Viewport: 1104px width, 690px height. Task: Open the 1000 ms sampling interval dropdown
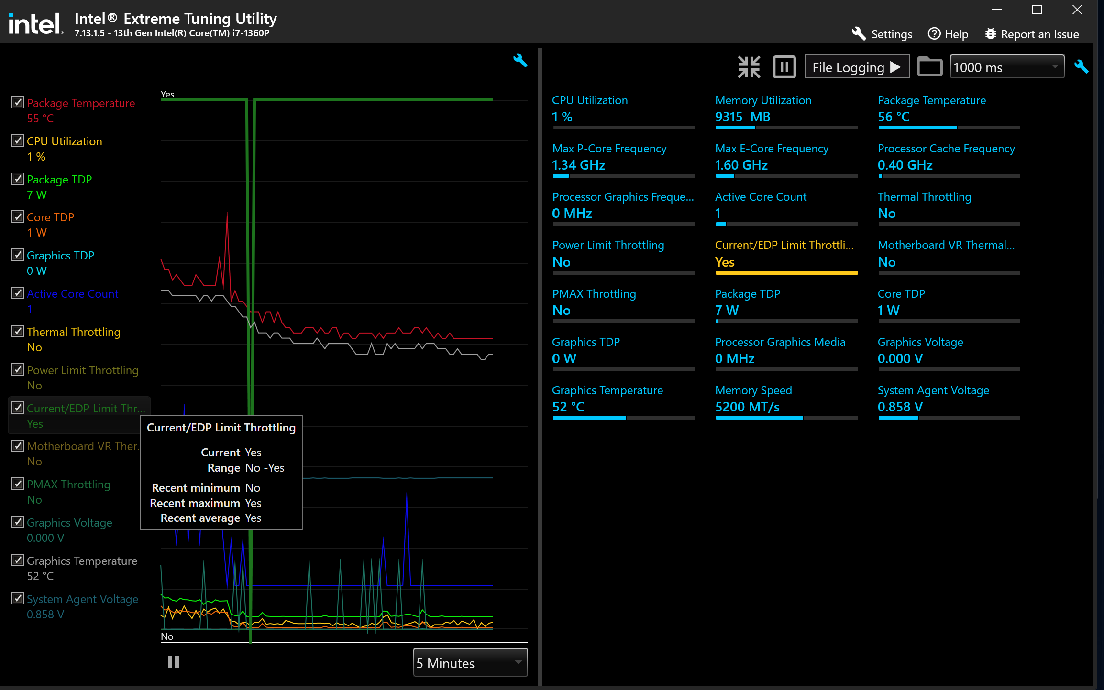[x=1007, y=67]
